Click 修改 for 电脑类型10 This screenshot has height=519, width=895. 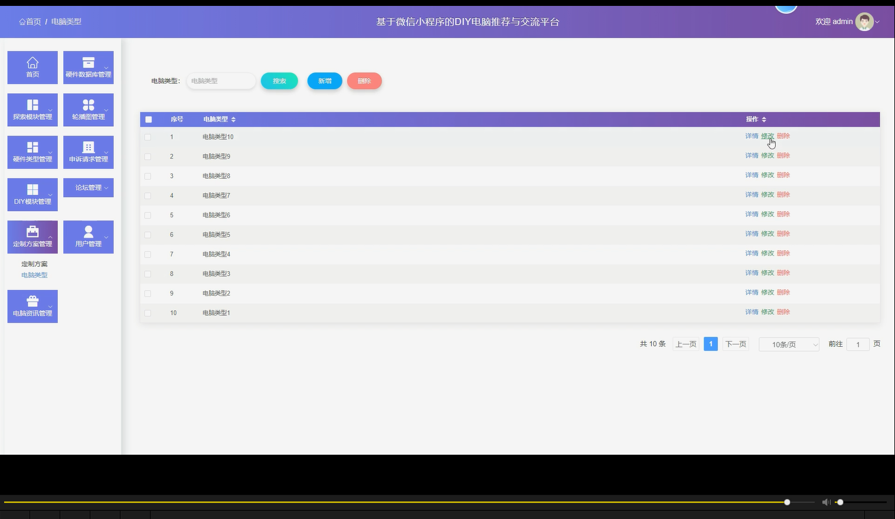click(767, 136)
